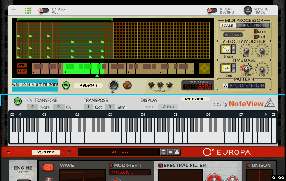Toggle the Hold LED button
Screen dimensions: 286x181
click(x=255, y=37)
